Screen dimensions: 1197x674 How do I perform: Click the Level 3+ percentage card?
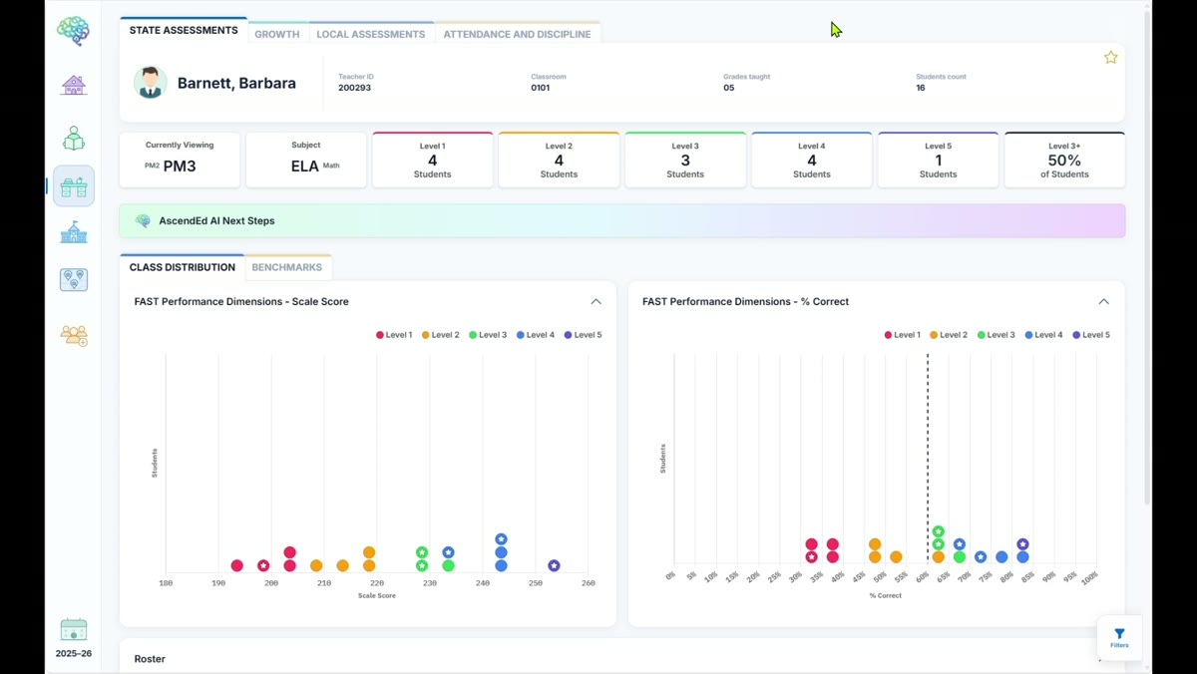tap(1064, 160)
